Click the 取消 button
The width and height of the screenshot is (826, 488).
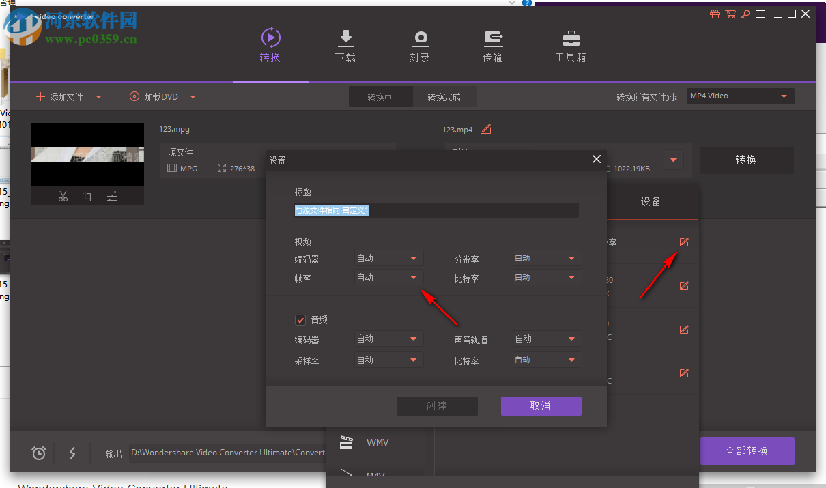pos(541,405)
